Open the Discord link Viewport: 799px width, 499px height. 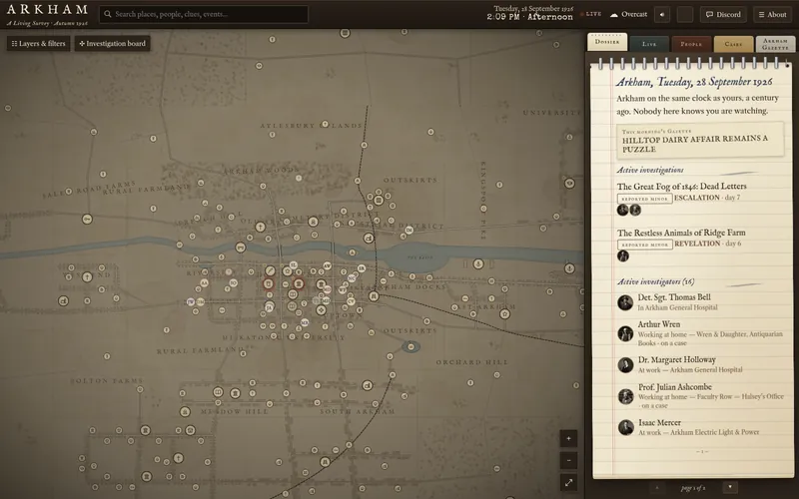pyautogui.click(x=723, y=14)
